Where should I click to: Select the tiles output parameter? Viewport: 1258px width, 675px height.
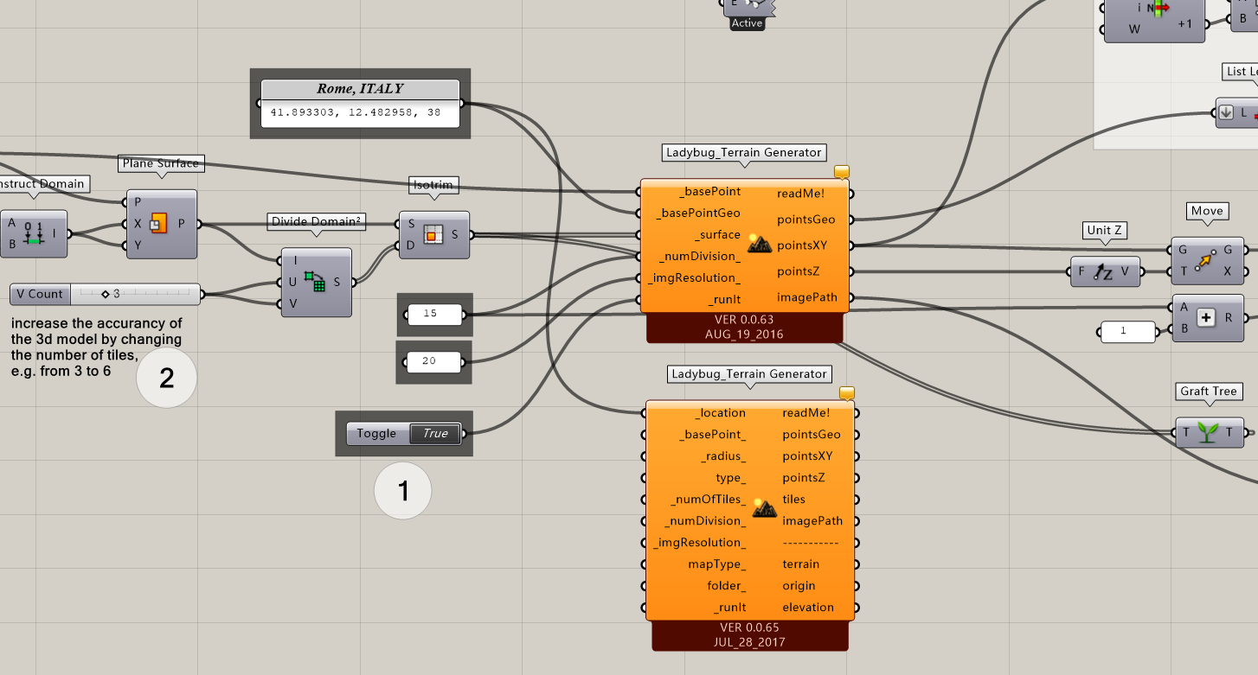coord(793,500)
